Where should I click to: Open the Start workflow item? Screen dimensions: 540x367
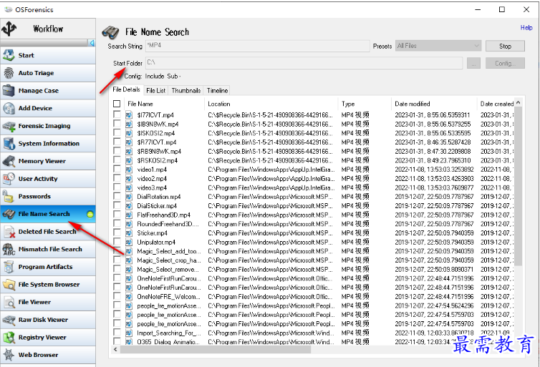48,55
